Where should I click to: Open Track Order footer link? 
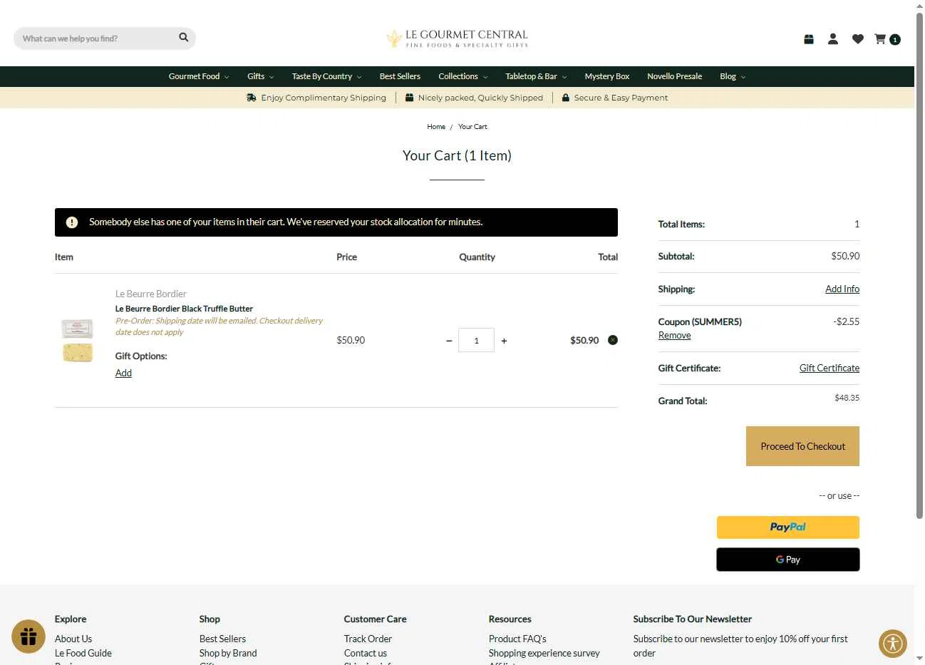point(368,639)
